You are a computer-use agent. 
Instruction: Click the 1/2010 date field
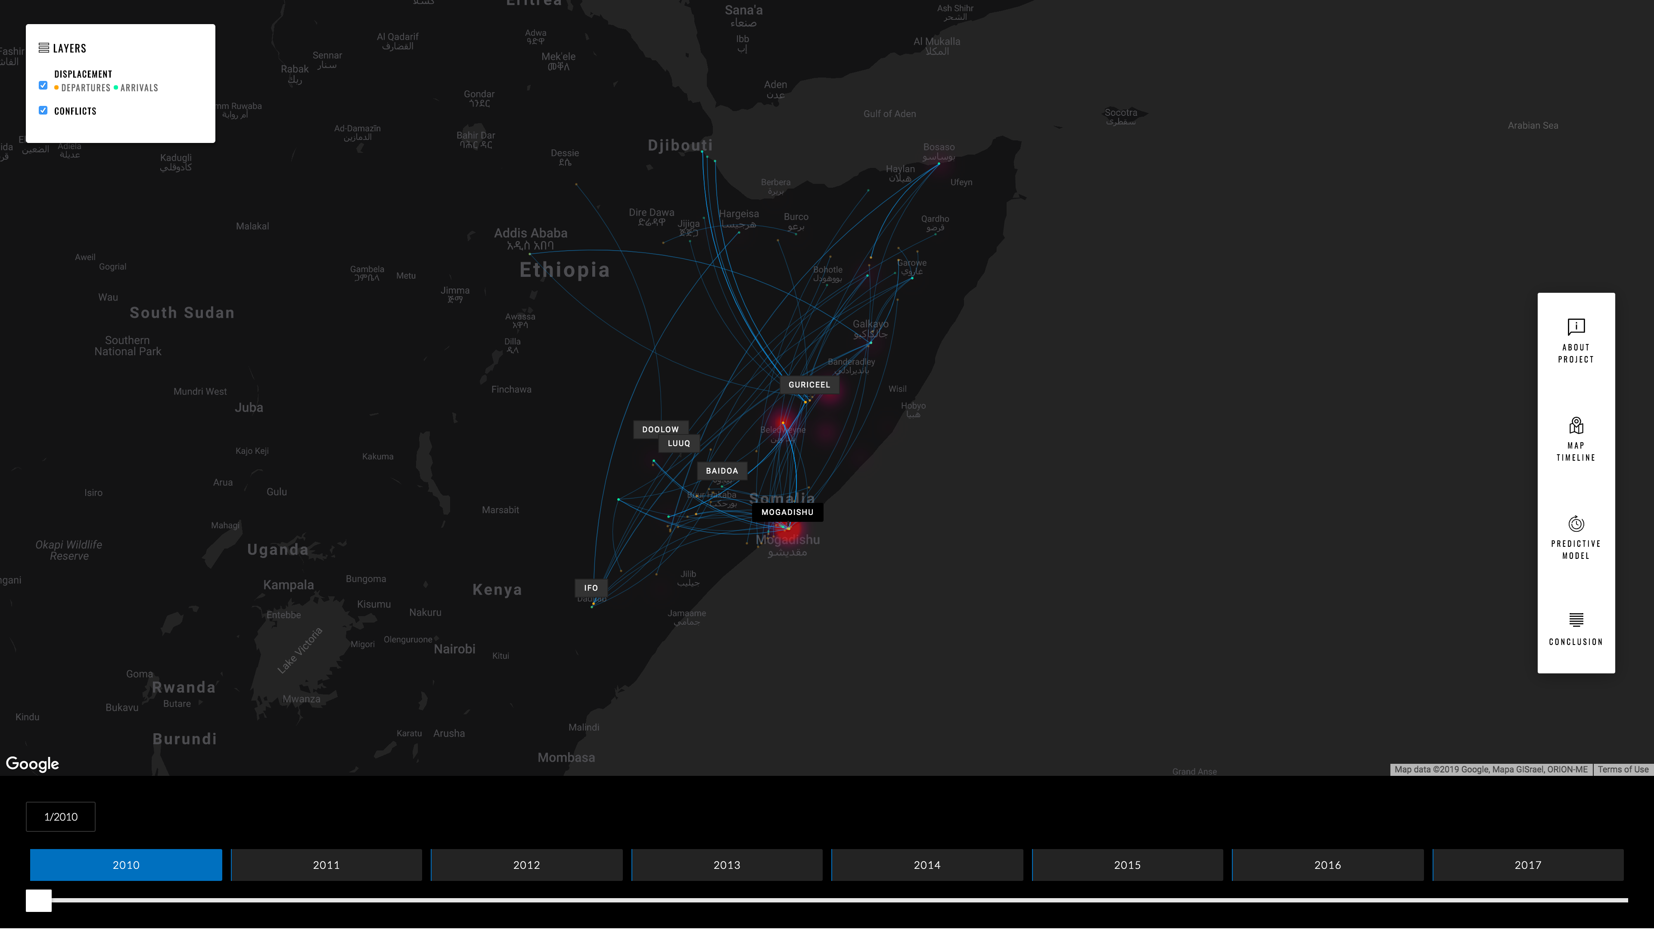click(60, 816)
